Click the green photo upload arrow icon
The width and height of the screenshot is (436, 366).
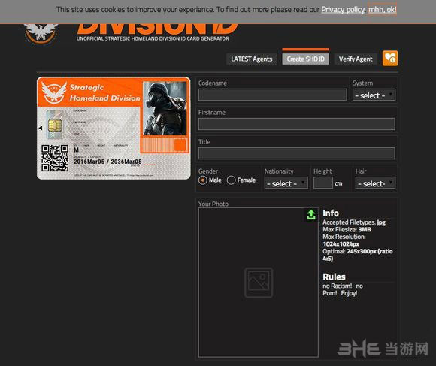[x=311, y=214]
